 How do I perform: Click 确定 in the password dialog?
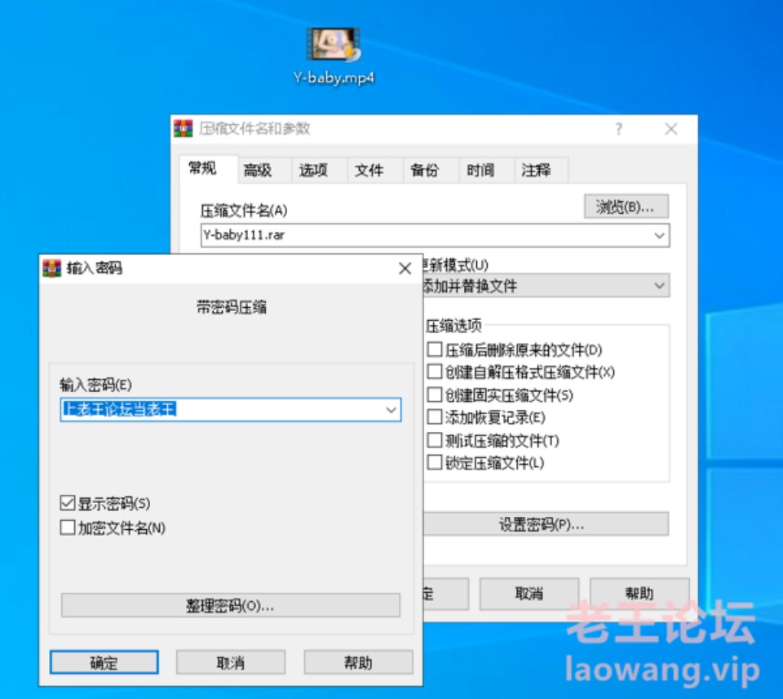pos(104,662)
